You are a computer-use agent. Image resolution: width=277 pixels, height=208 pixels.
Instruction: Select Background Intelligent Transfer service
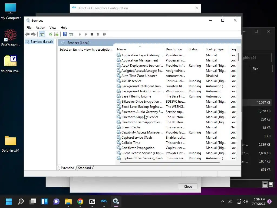click(x=176, y=86)
